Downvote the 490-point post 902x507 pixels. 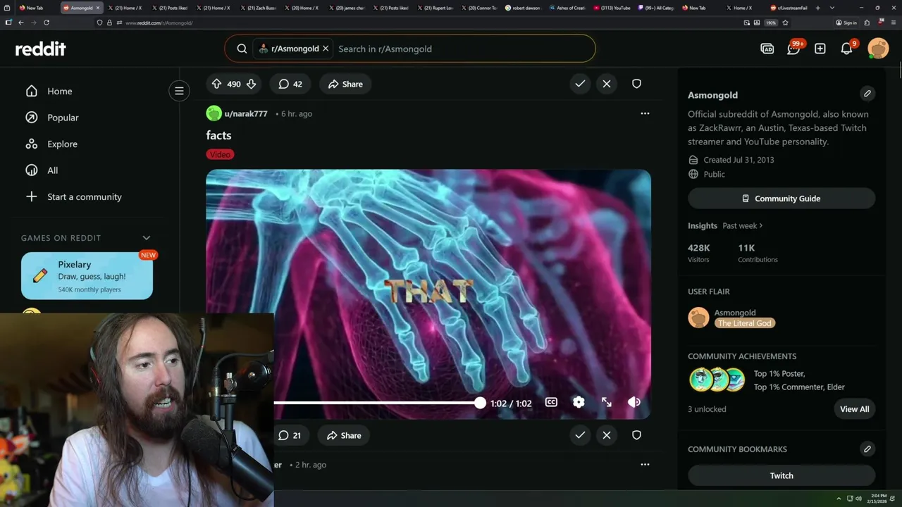[x=251, y=84]
